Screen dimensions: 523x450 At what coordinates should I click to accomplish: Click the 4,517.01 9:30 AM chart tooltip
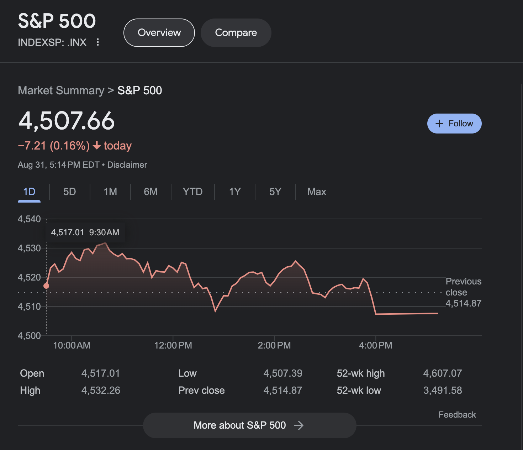(x=85, y=232)
